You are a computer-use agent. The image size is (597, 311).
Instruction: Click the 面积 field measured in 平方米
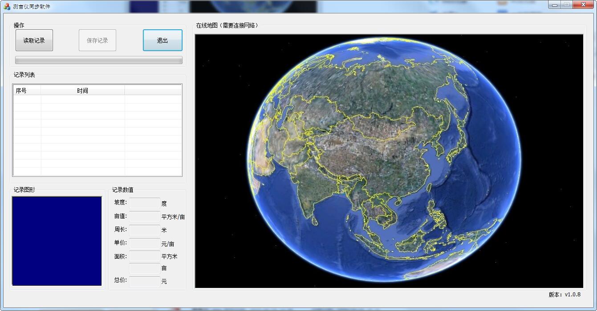pyautogui.click(x=144, y=256)
